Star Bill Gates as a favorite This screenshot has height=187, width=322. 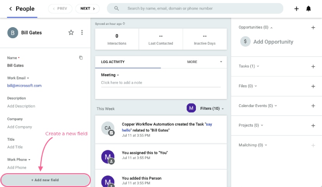(71, 33)
